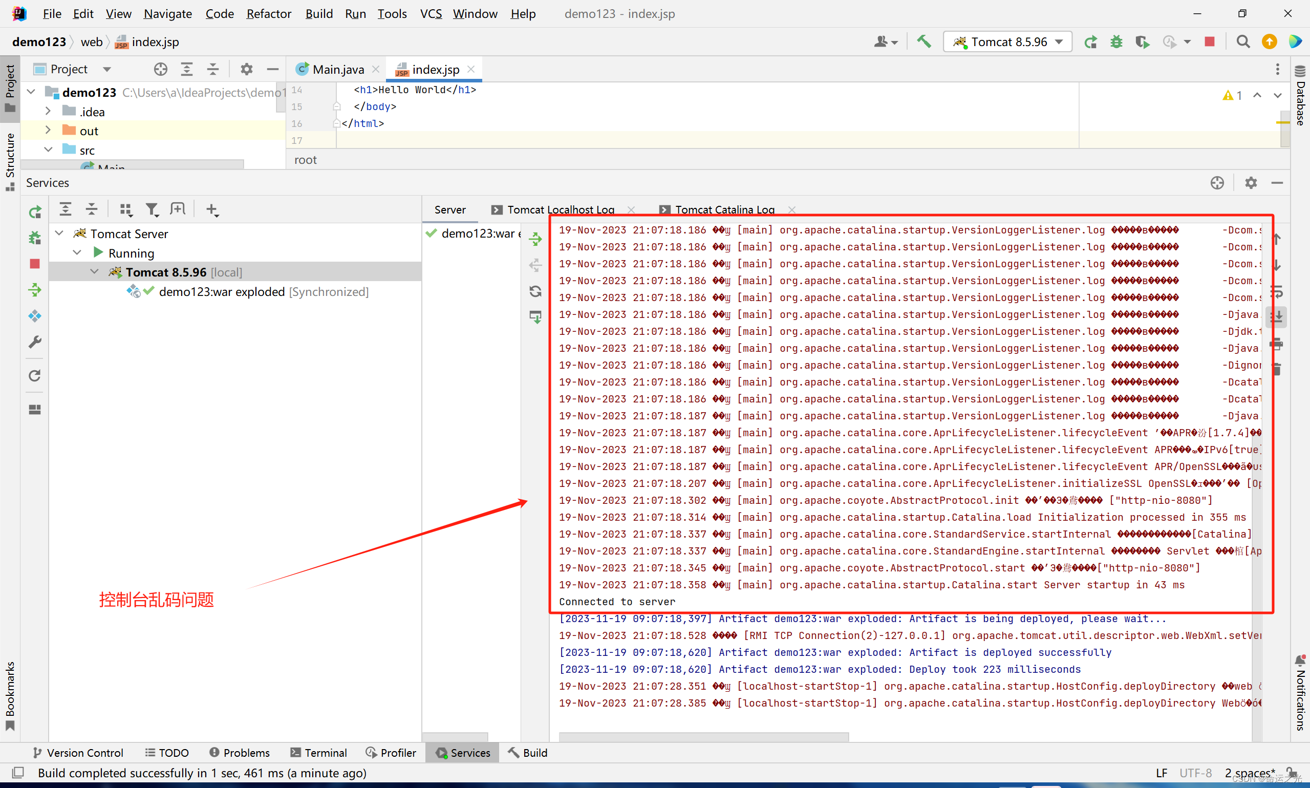Open the editor tabs more options menu

[x=1278, y=69]
